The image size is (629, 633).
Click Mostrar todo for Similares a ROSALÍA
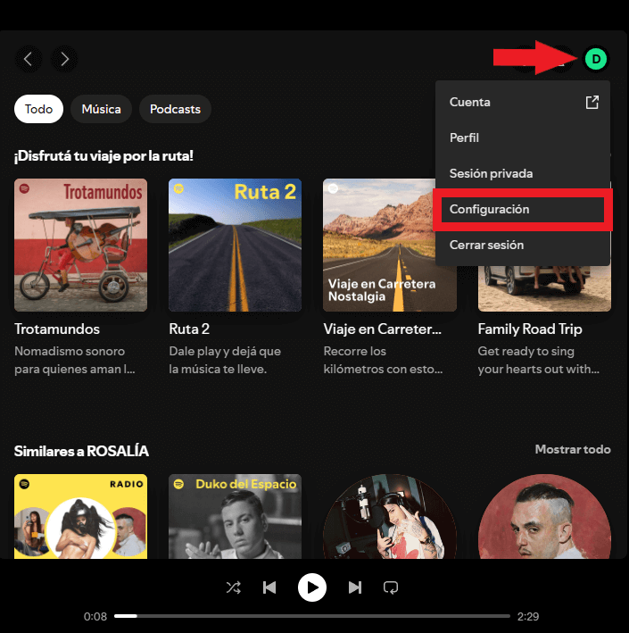click(573, 449)
